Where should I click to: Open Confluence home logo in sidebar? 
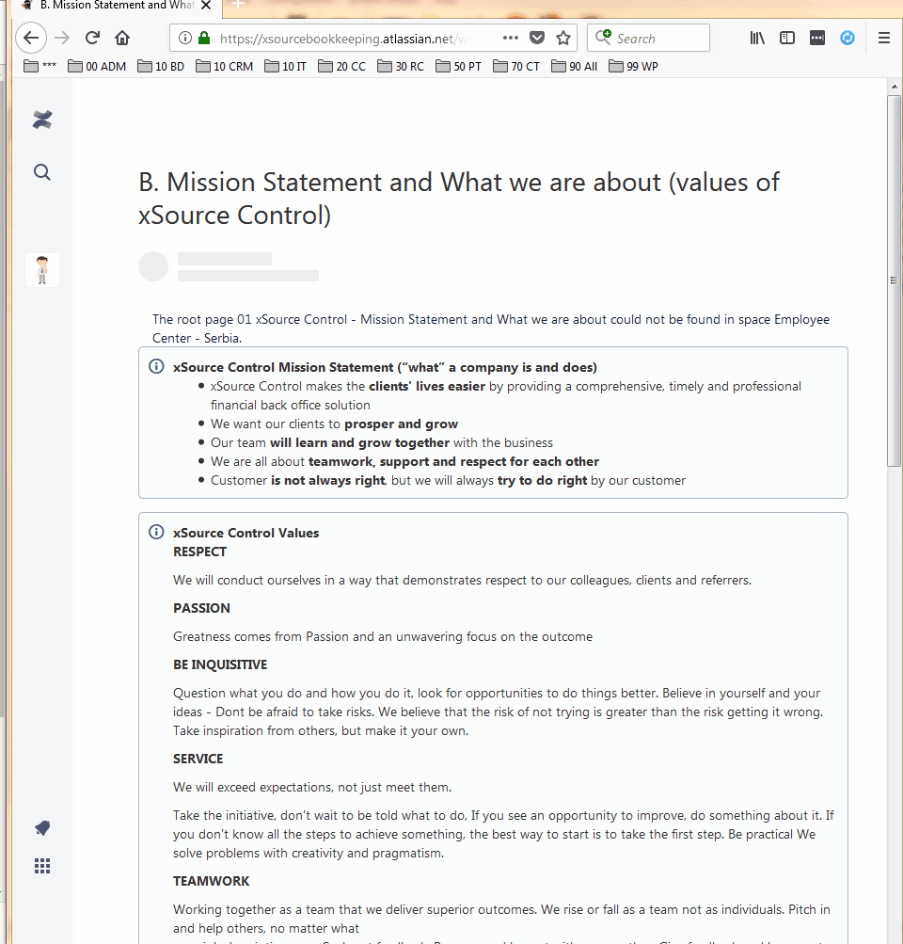coord(42,120)
